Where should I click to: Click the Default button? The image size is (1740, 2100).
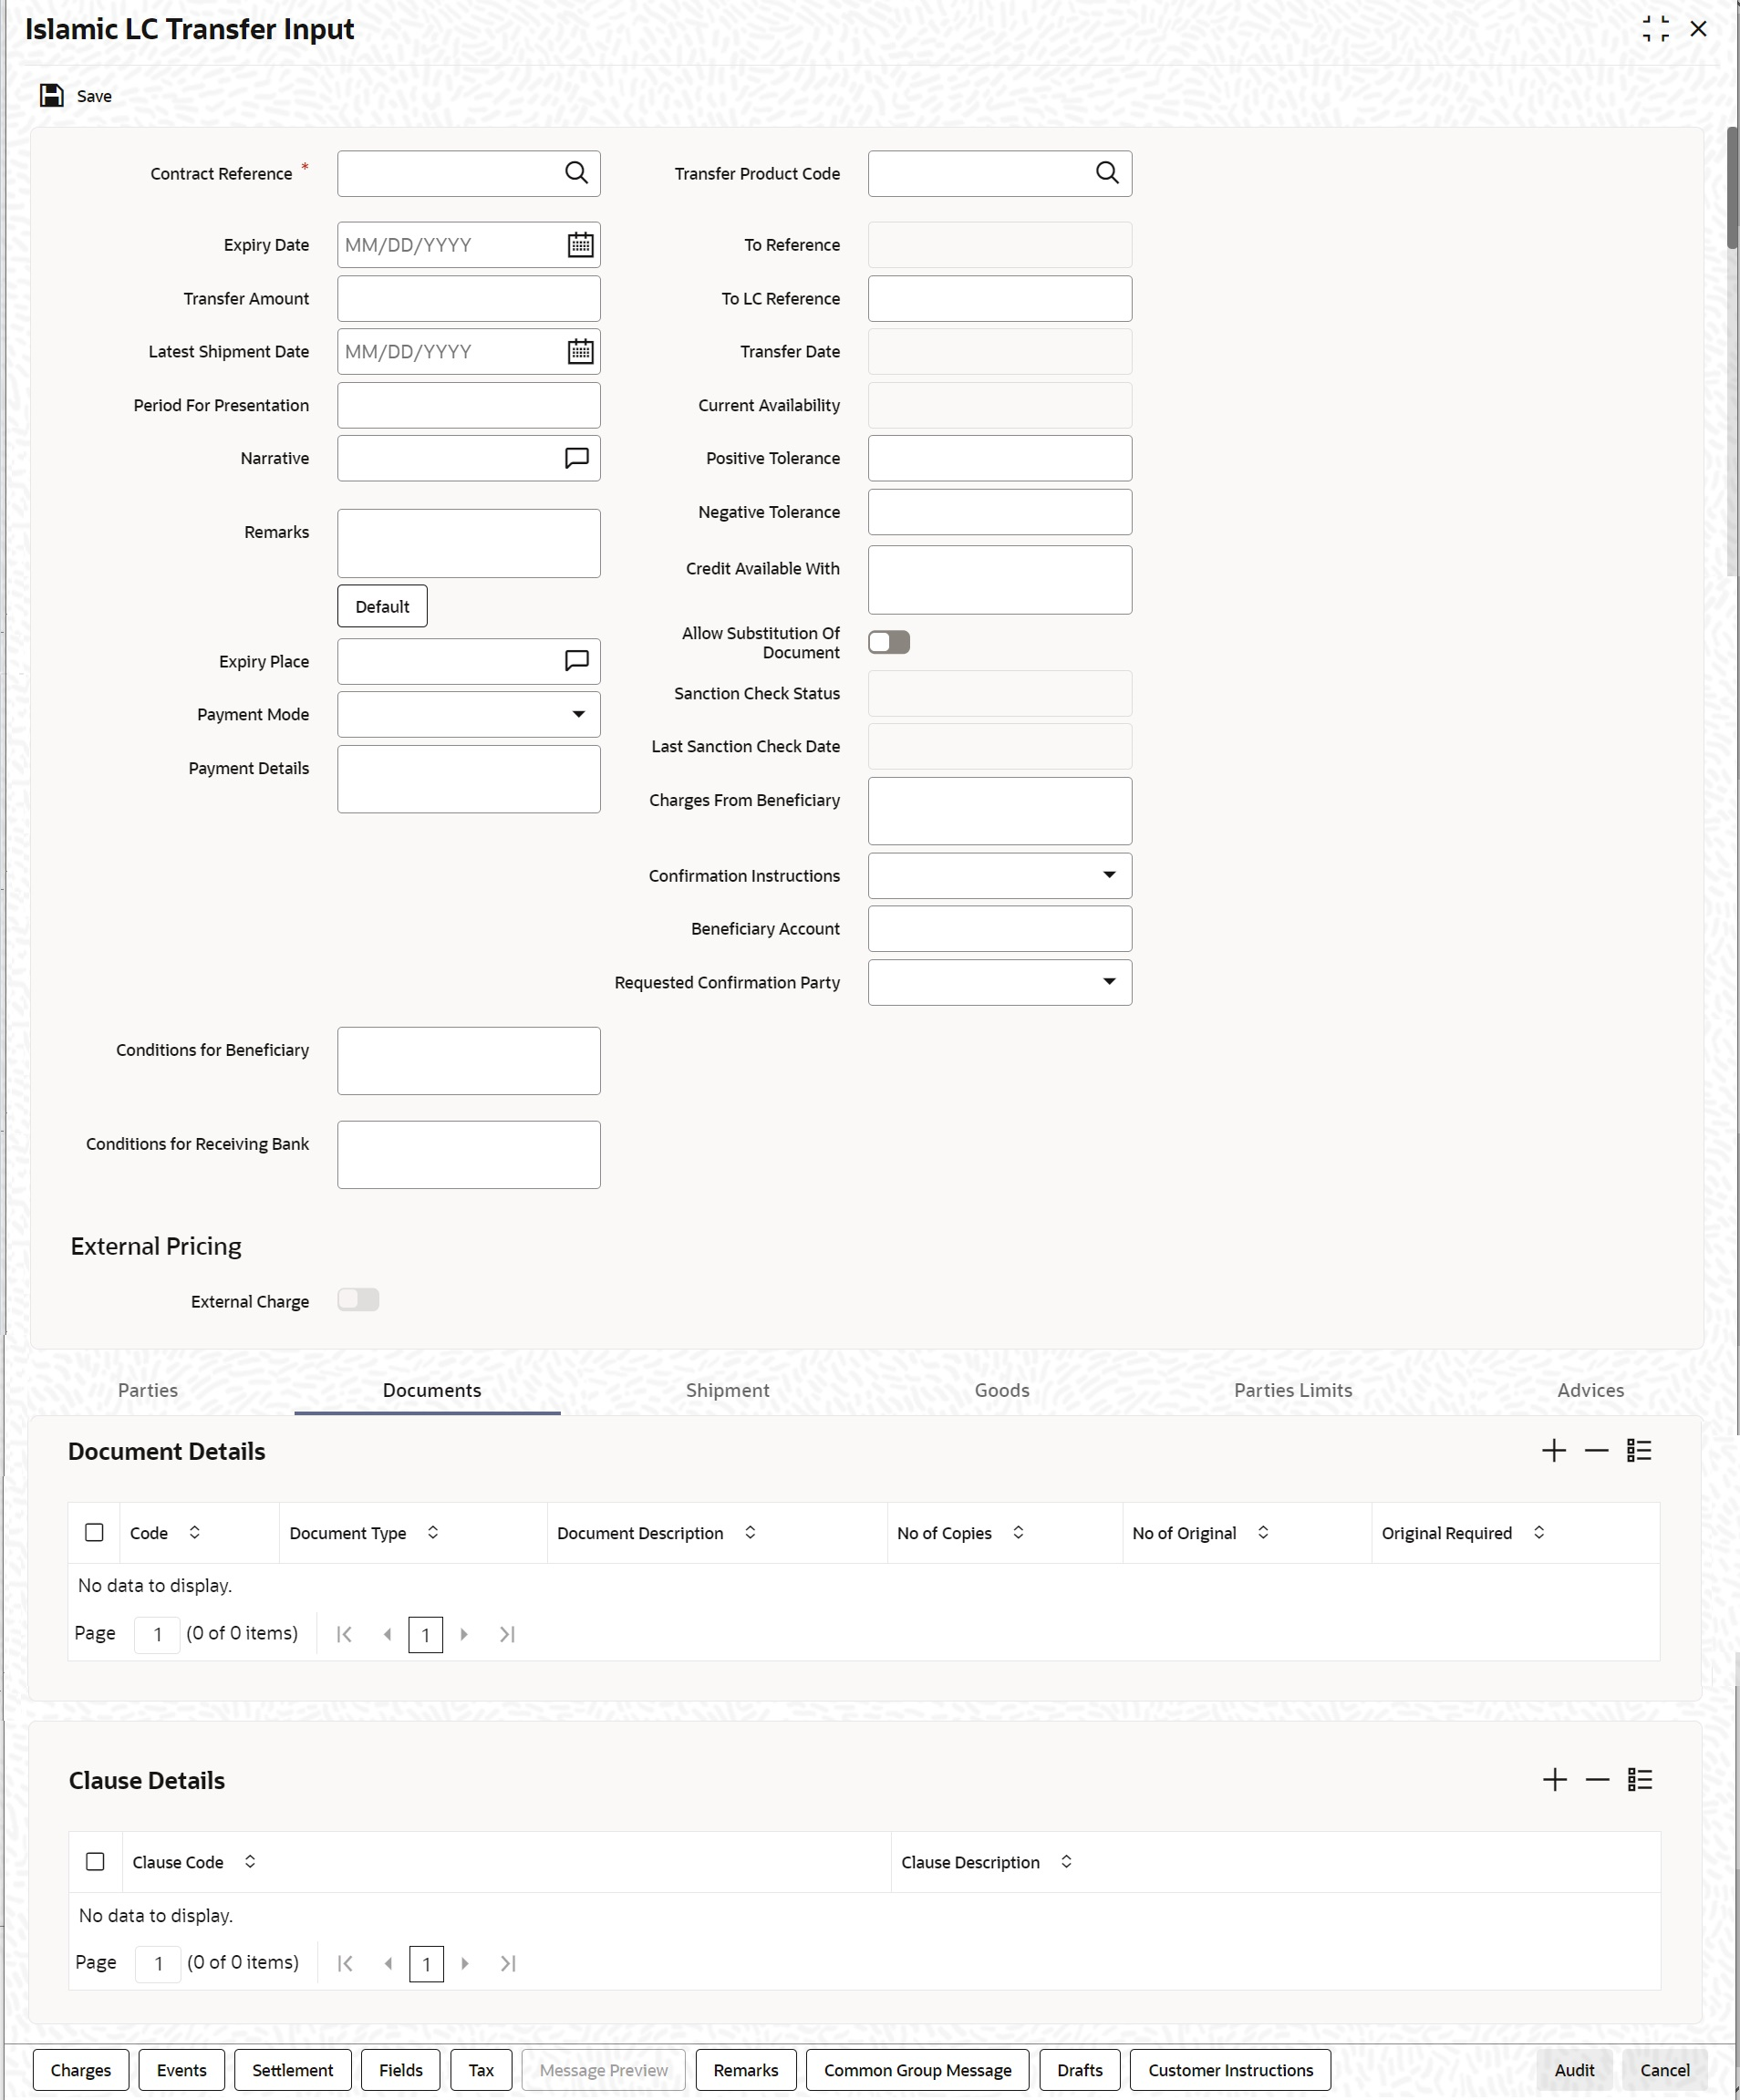[382, 606]
